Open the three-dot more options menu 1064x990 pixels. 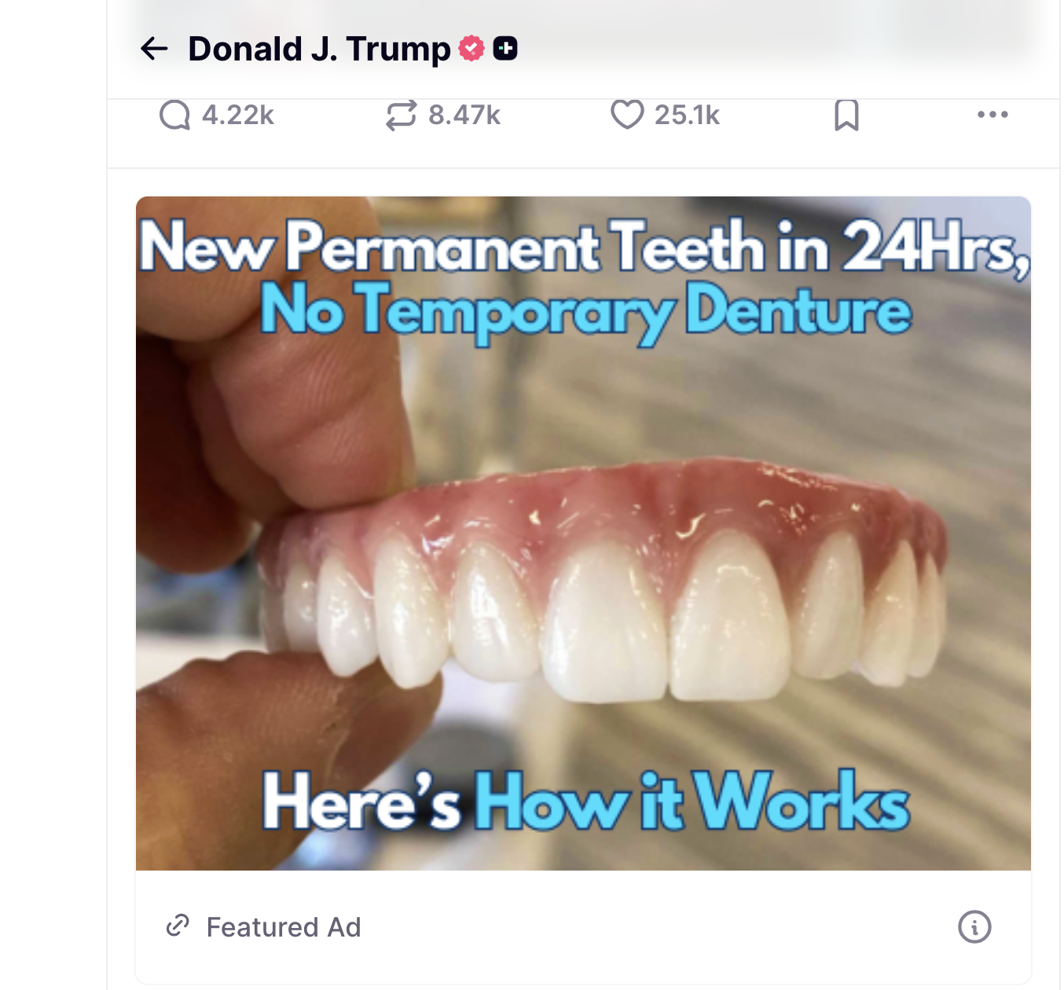[x=992, y=115]
